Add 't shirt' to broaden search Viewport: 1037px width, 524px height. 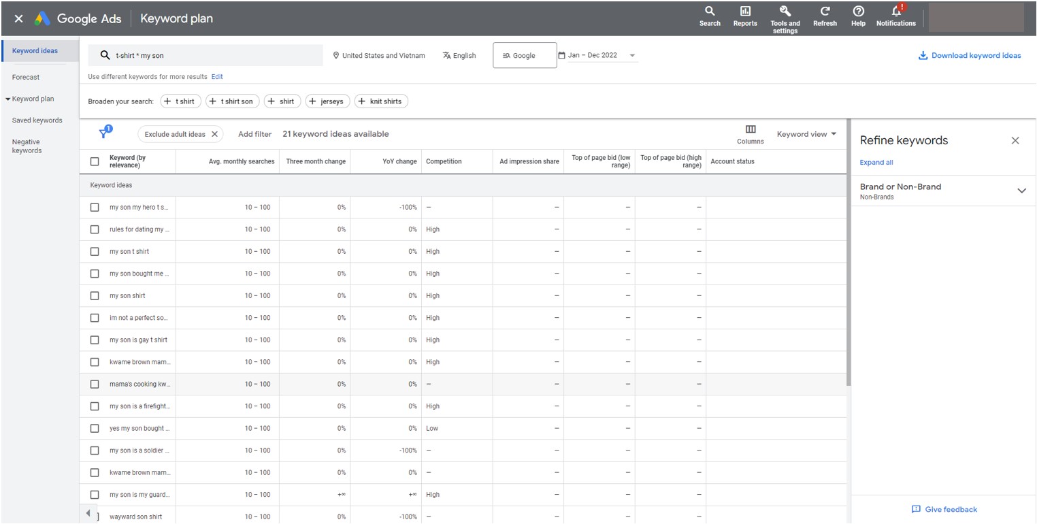(181, 101)
